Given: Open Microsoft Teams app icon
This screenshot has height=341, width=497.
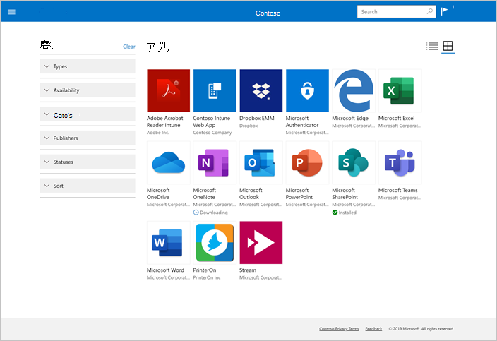Looking at the screenshot, I should tap(400, 162).
